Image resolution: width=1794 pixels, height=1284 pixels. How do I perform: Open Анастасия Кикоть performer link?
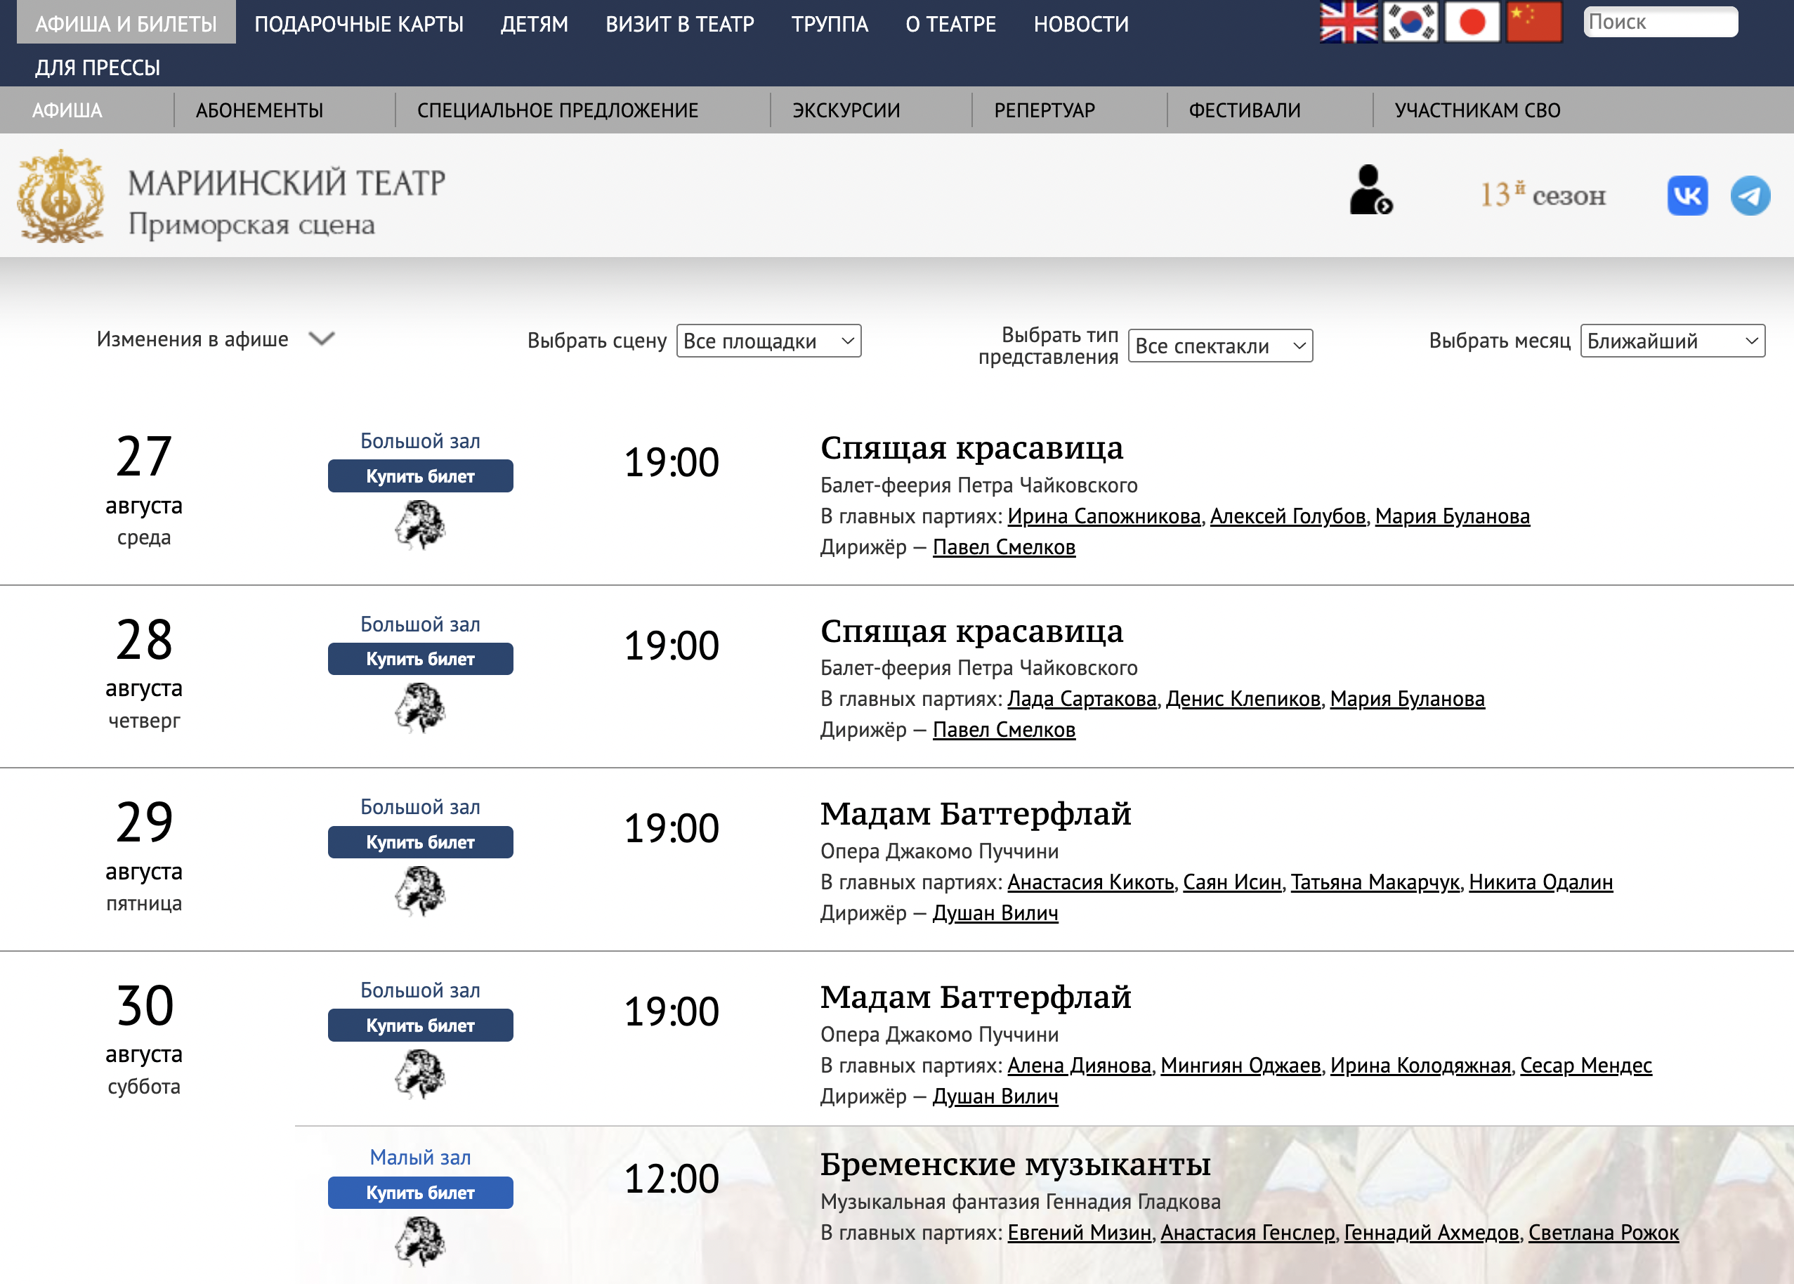[1090, 882]
